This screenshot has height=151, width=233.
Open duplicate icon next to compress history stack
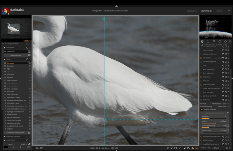pos(29,133)
